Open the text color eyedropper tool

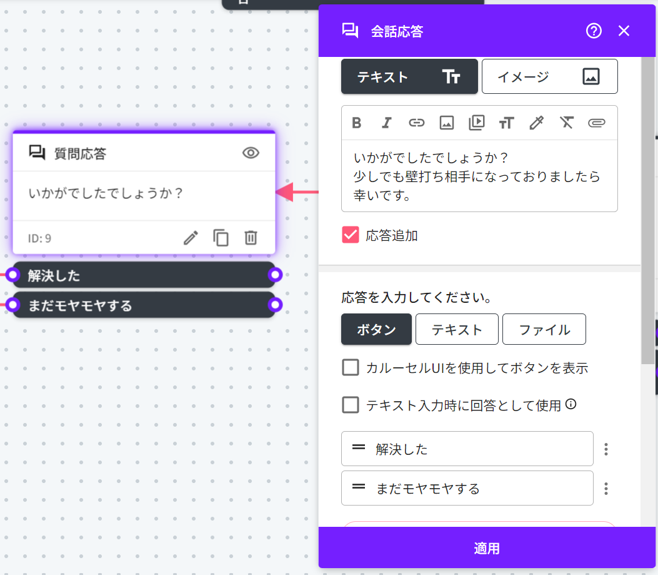tap(536, 123)
